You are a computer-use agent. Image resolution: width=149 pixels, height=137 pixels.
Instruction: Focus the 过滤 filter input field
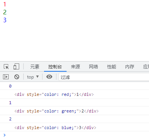[x=104, y=77]
